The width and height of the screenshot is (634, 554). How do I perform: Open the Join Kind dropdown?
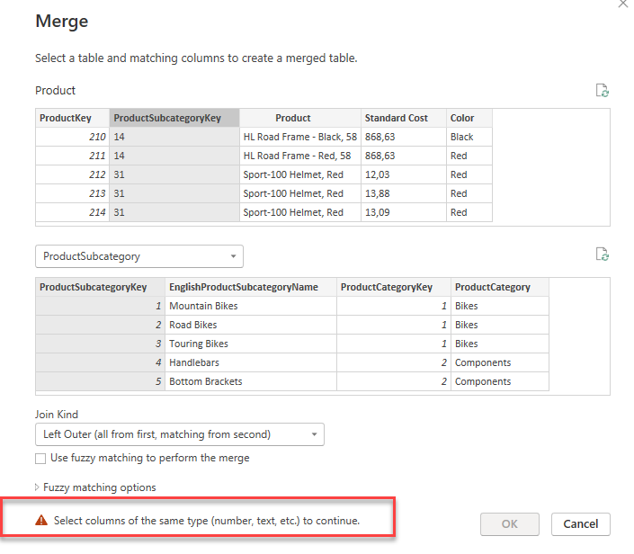(179, 434)
